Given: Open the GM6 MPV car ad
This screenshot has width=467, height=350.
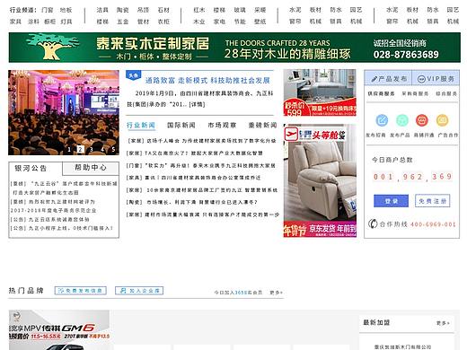Looking at the screenshot, I should (x=59, y=330).
